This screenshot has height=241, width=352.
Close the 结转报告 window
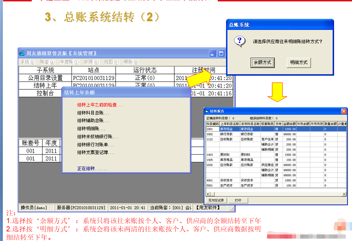click(x=344, y=111)
